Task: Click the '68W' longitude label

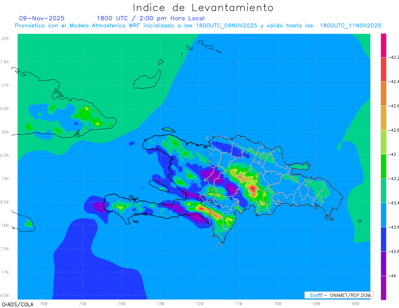Action: [355, 304]
